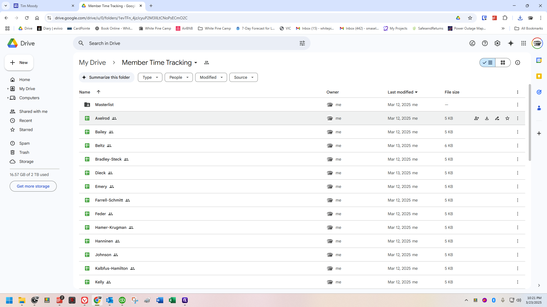
Task: Select the Hamer-Krugman spreadsheet
Action: [x=302, y=227]
